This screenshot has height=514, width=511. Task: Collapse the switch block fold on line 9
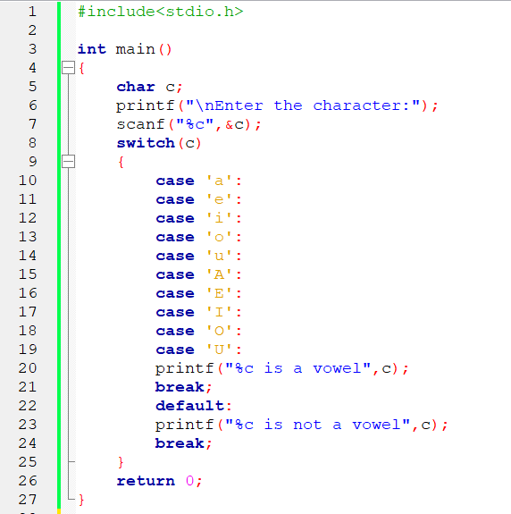pyautogui.click(x=68, y=161)
